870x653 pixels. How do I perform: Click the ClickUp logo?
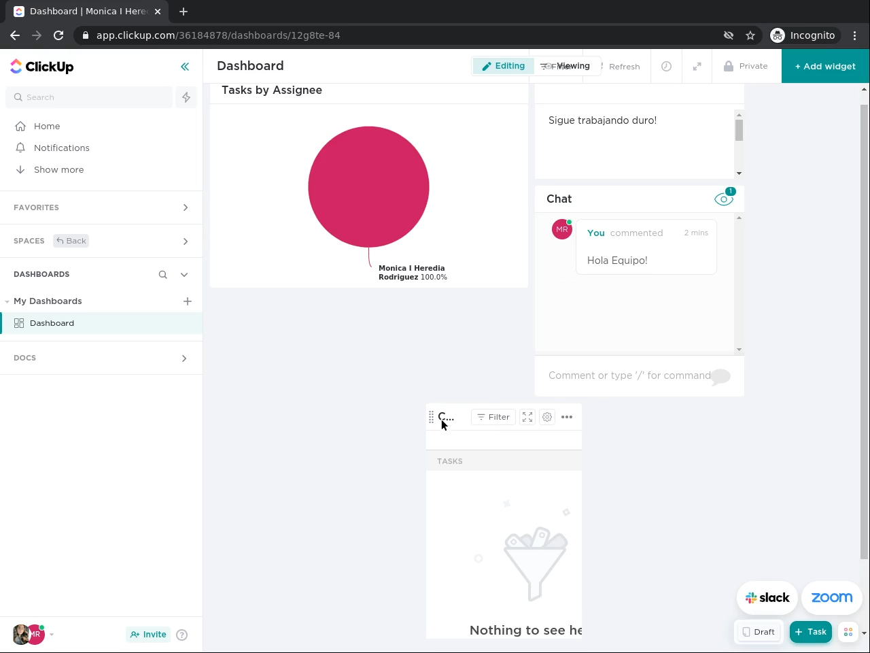point(42,67)
